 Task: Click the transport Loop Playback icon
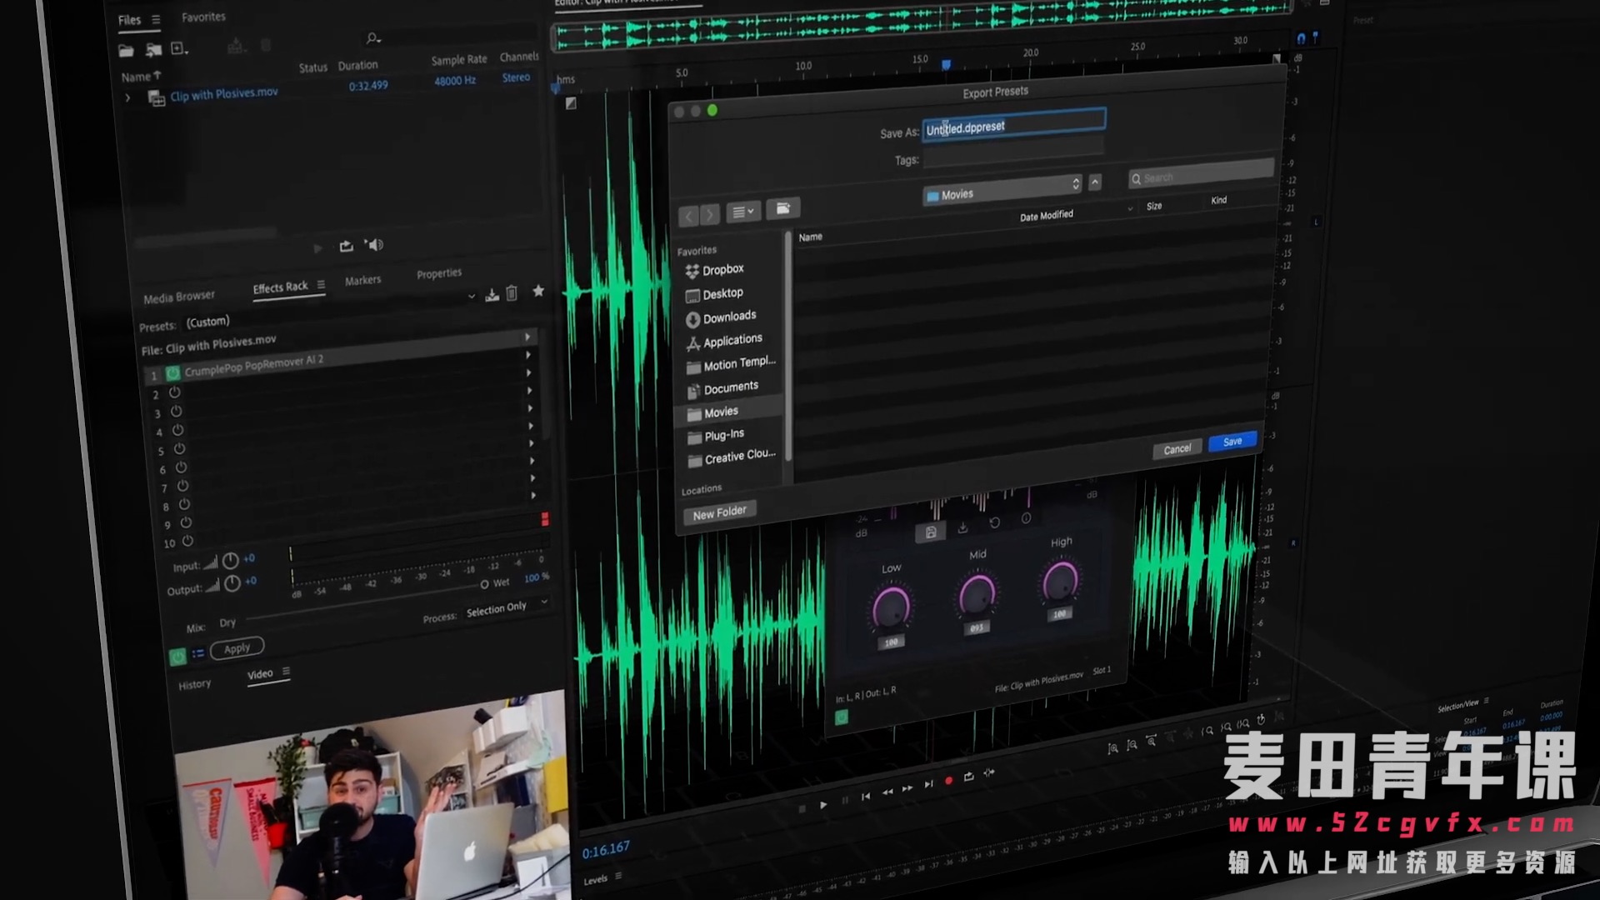tap(968, 777)
